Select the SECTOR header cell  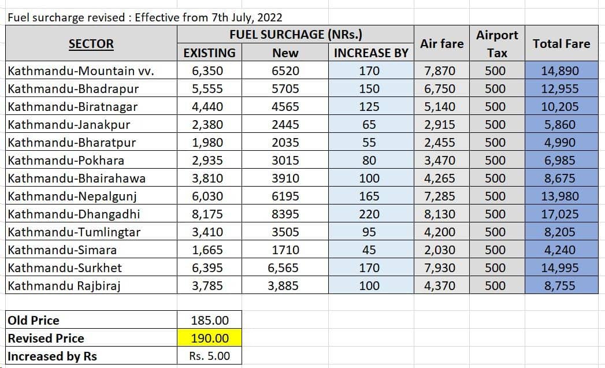[91, 43]
